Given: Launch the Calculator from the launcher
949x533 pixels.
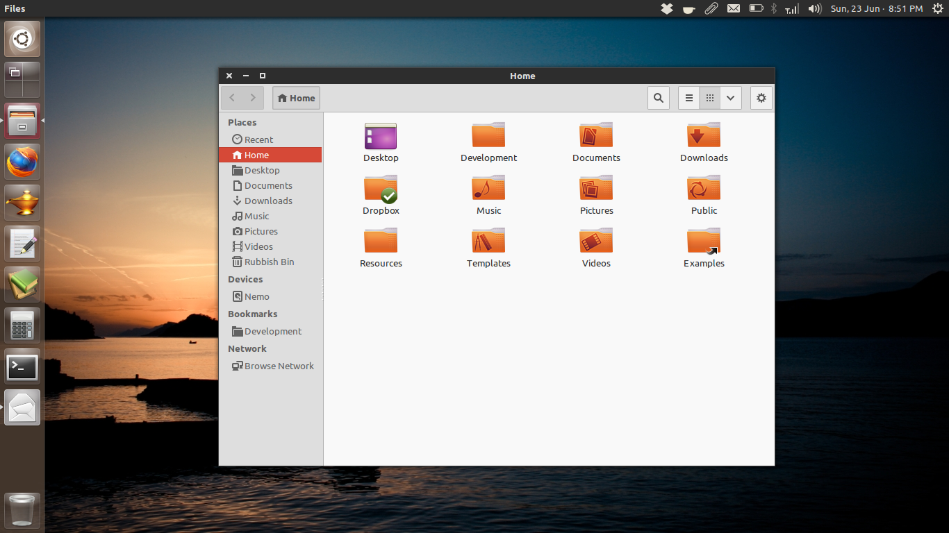Looking at the screenshot, I should pyautogui.click(x=22, y=325).
